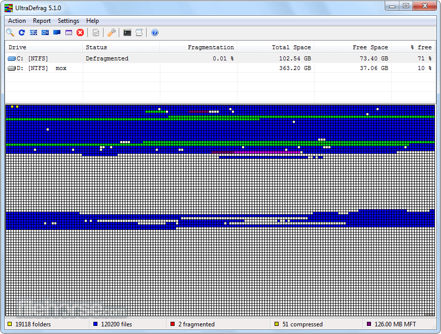The image size is (441, 334).
Task: Maximize the UltraDefrag window
Action: point(406,6)
